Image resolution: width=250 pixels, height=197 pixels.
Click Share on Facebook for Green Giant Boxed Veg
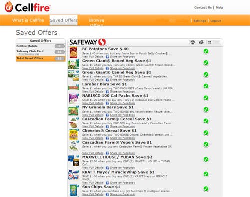tap(122, 68)
